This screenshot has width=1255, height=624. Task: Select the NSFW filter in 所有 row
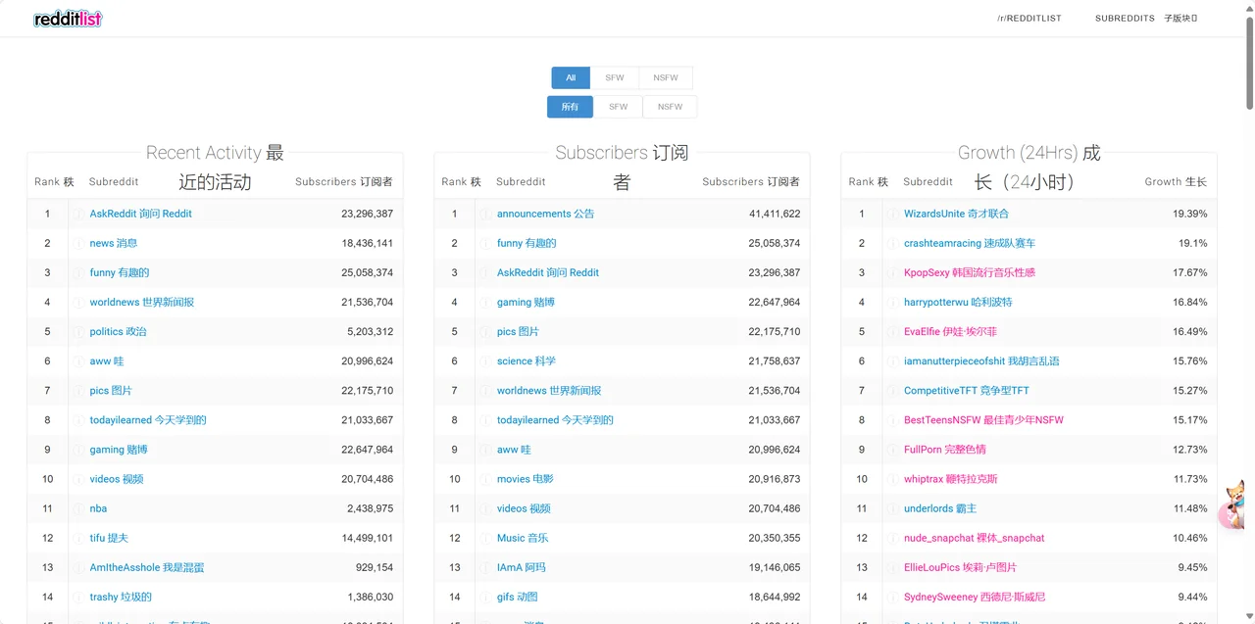point(670,107)
